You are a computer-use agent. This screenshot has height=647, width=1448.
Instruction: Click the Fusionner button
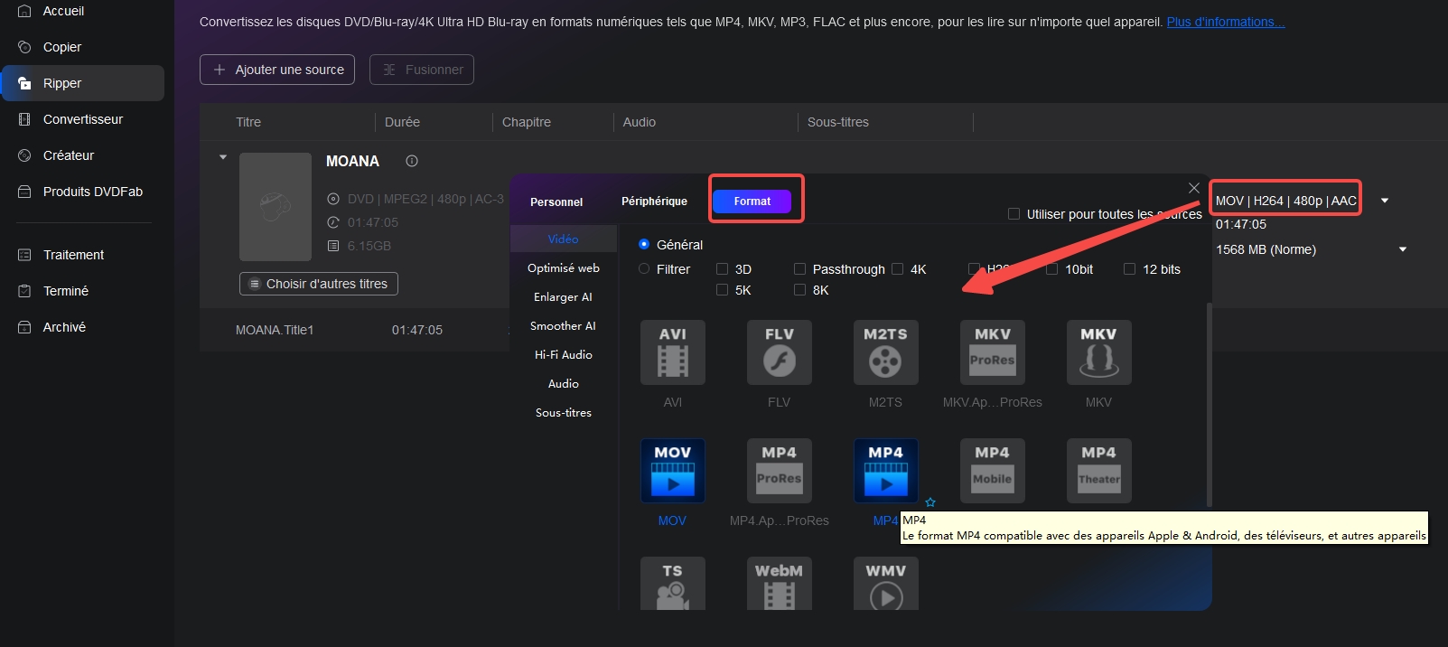point(422,70)
